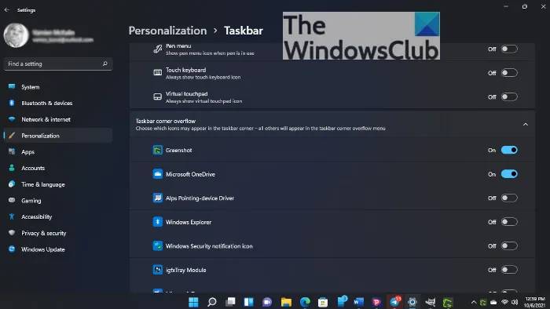The width and height of the screenshot is (550, 309).
Task: Open Task View on the taskbar
Action: coord(230,302)
